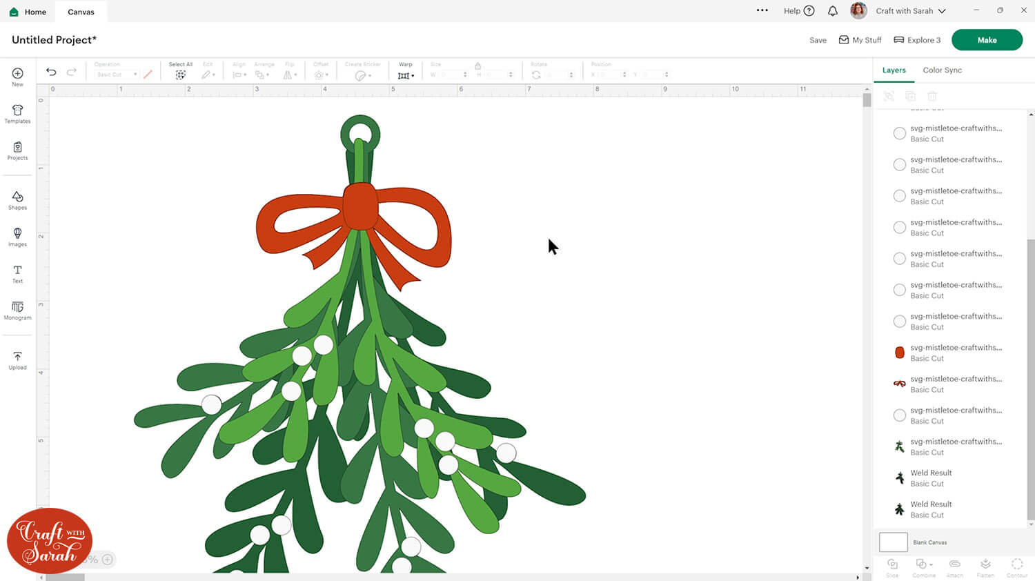Open the Monogram tool
This screenshot has height=581, width=1035.
17,311
